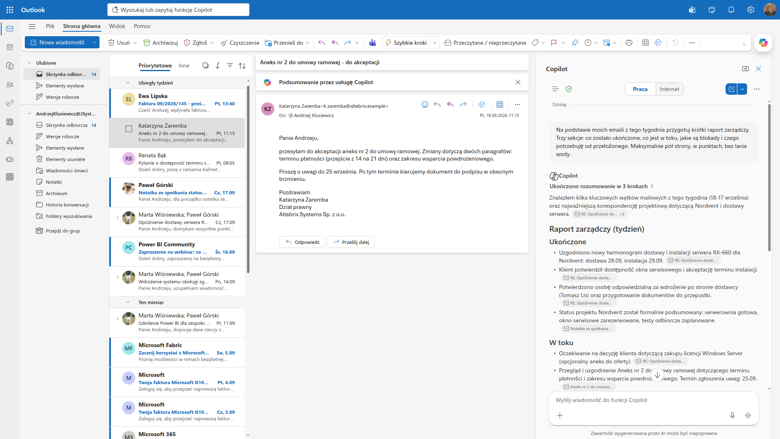Screen dimensions: 780x439
Task: Open Nowa wiadomość dropdown arrow
Action: click(x=94, y=43)
